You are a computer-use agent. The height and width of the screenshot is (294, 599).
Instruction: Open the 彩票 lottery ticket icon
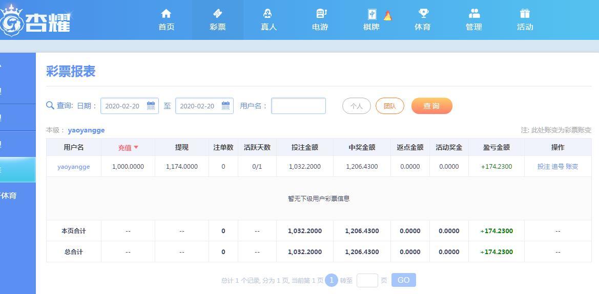pos(217,14)
